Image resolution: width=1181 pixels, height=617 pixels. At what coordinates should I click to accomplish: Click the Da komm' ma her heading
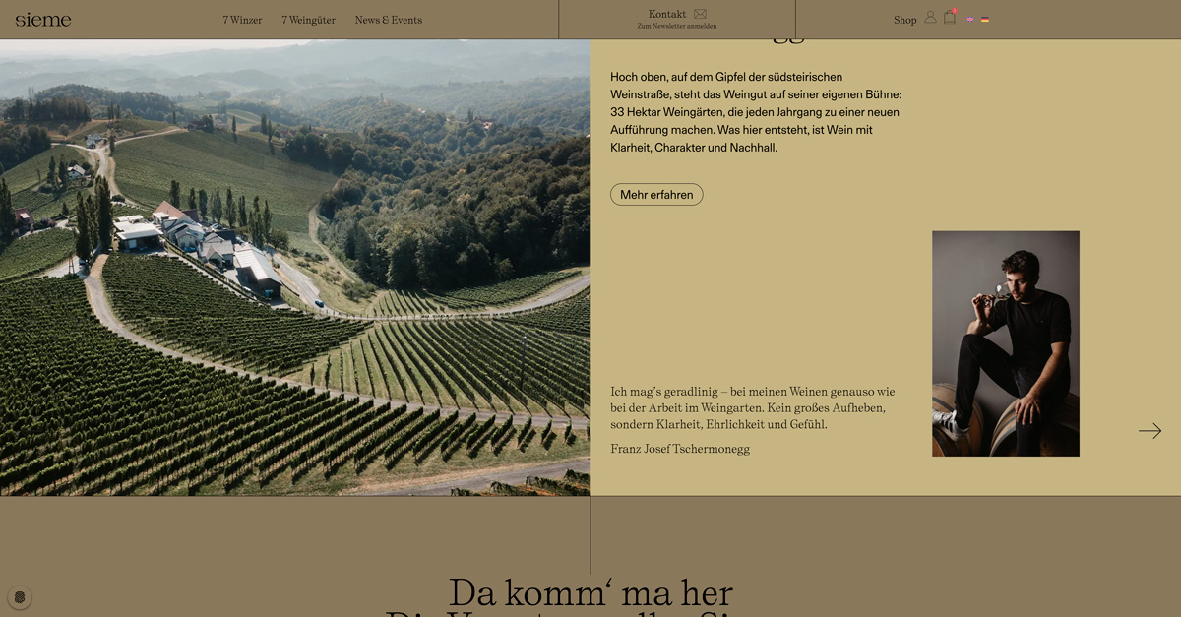point(590,593)
